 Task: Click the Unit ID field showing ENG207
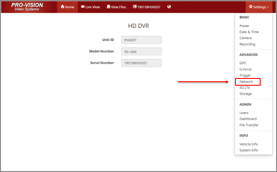click(x=141, y=40)
